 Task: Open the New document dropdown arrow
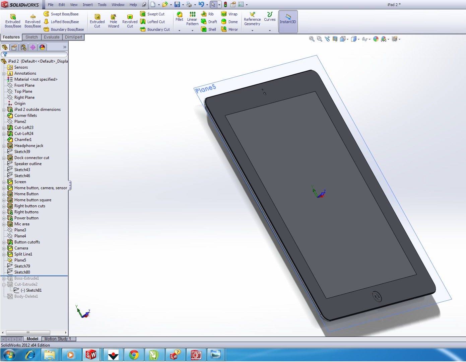point(159,5)
